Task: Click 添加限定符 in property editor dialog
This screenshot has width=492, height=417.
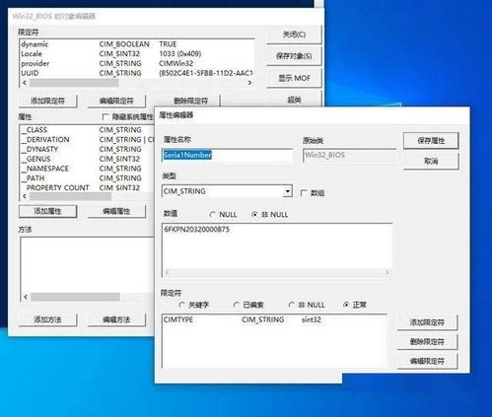Action: (427, 322)
